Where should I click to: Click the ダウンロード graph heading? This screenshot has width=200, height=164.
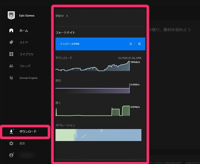point(64,58)
